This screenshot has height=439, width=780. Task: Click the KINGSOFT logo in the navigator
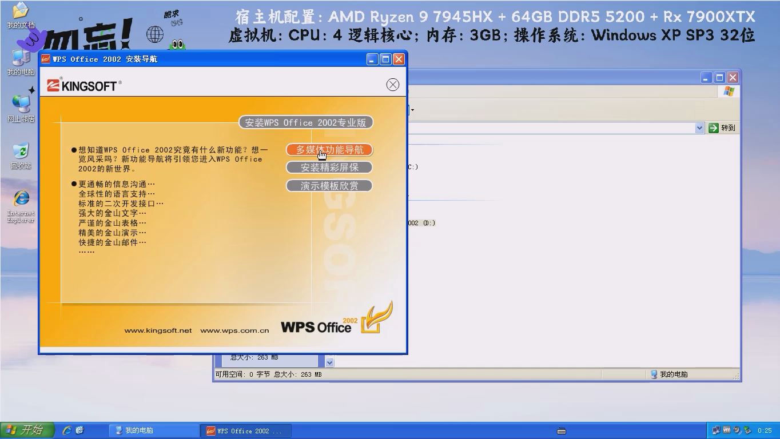[x=84, y=85]
